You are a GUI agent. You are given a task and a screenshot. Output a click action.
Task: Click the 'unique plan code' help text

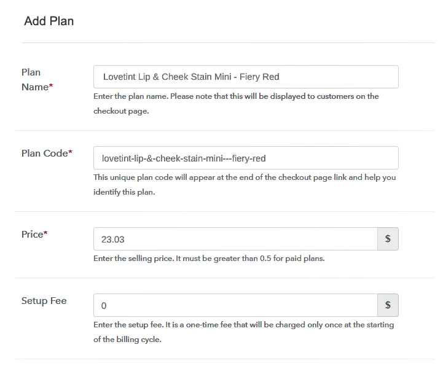(x=245, y=185)
